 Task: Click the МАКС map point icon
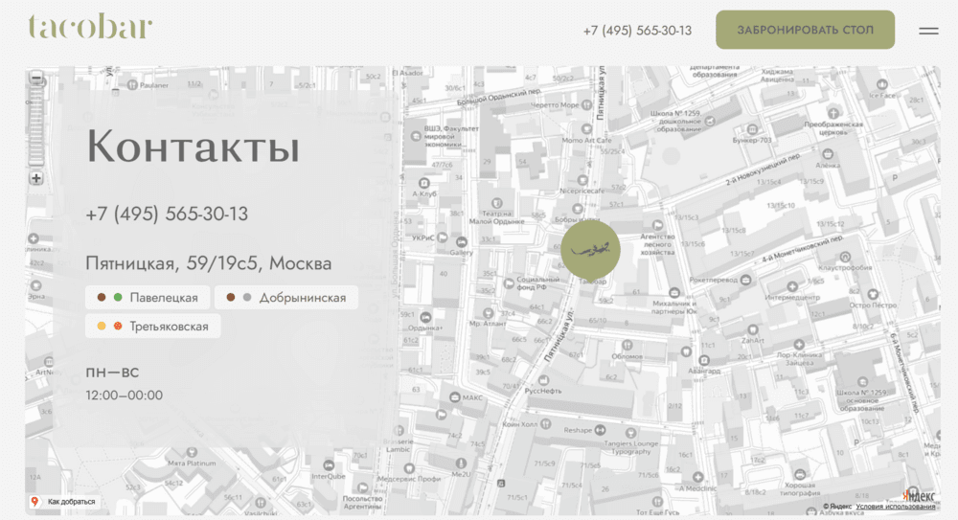pyautogui.click(x=454, y=397)
